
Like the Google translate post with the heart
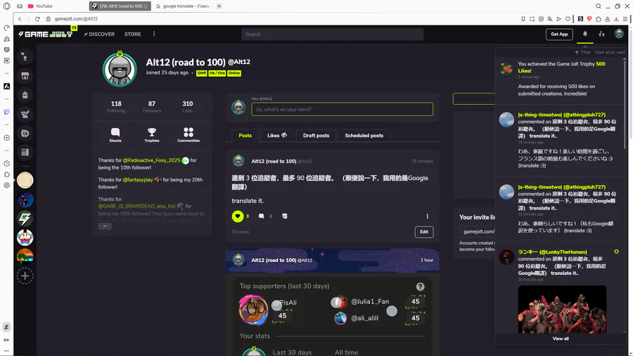point(238,216)
